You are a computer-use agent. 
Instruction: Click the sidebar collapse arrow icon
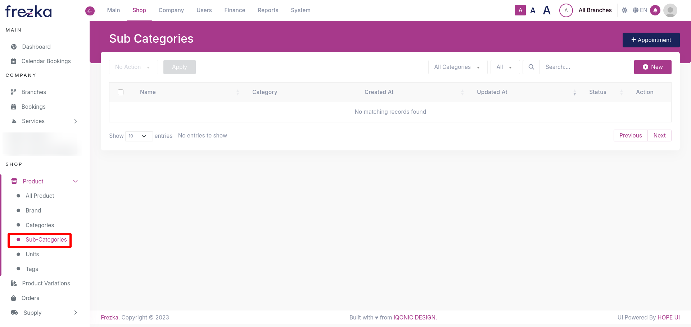[90, 11]
